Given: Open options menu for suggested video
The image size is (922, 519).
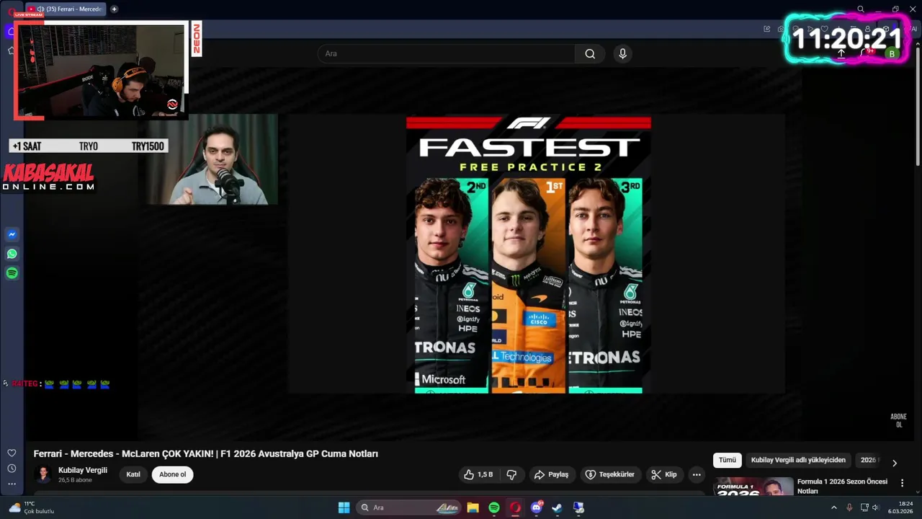Looking at the screenshot, I should (902, 483).
